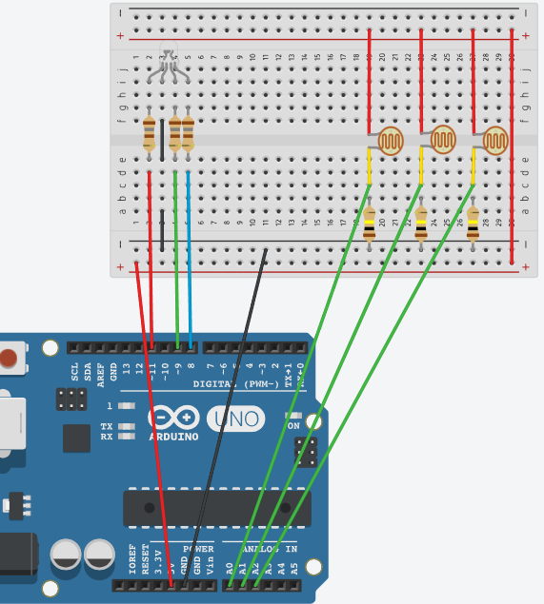544x604 pixels.
Task: Click the 'DIGITAL (PWM~)' board label
Action: (236, 384)
